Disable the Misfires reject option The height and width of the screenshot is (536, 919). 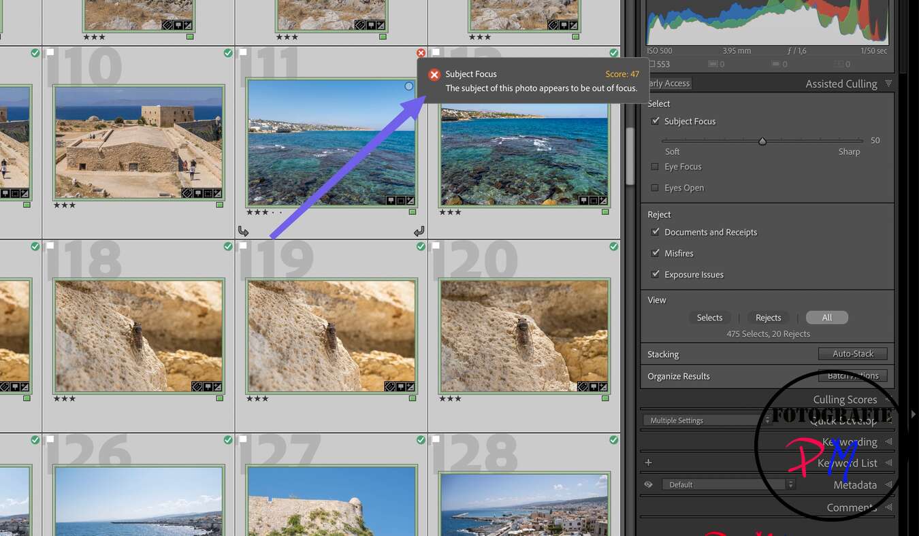[656, 252]
